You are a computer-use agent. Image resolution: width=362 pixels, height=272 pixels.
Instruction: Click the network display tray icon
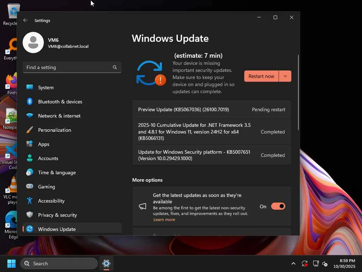click(x=316, y=263)
